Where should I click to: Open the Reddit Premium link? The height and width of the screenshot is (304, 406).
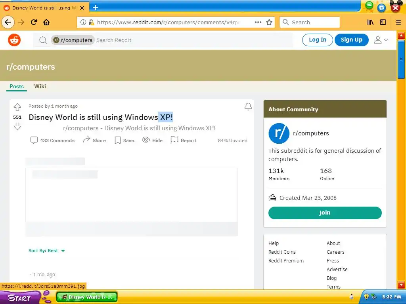pyautogui.click(x=286, y=260)
